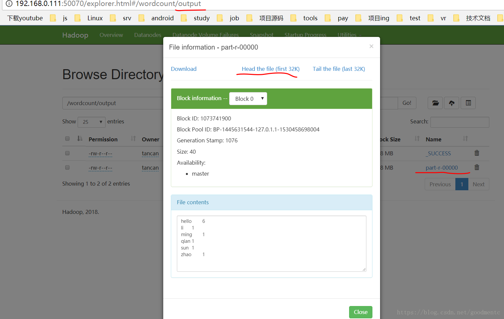Click the File contents panel heading
Screen dimensions: 504x319
pos(271,202)
